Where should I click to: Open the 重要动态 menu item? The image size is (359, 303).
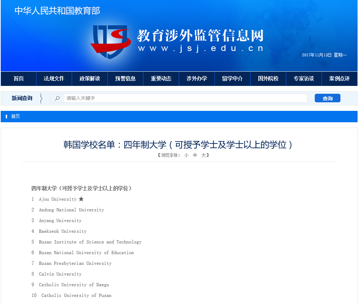pos(161,79)
